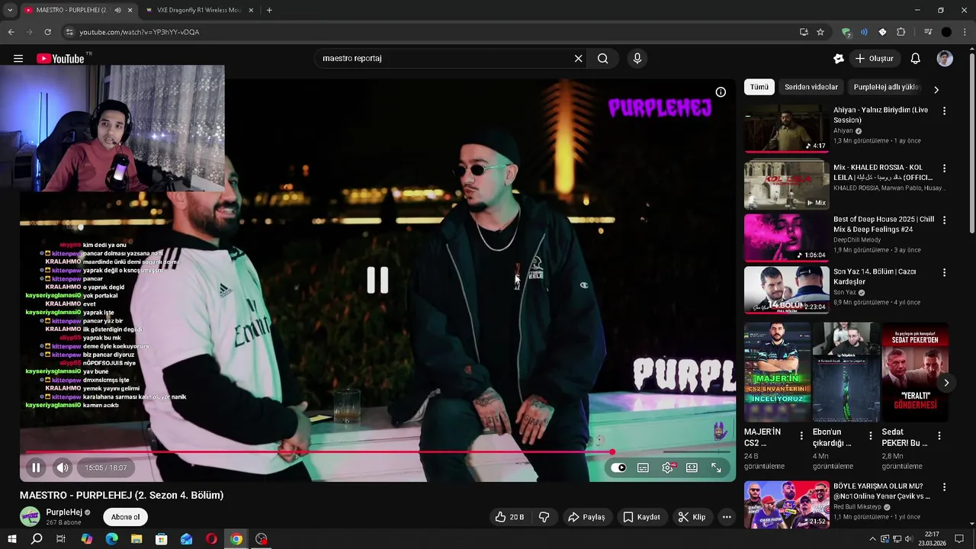The width and height of the screenshot is (976, 549).
Task: Open the account avatar menu on YouTube
Action: 945,59
